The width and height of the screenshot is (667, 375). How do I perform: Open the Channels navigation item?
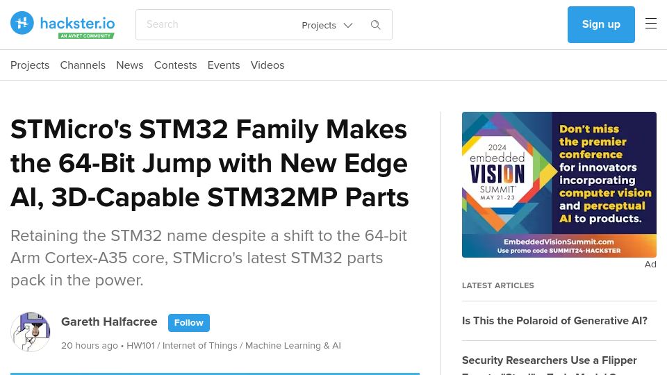(83, 65)
